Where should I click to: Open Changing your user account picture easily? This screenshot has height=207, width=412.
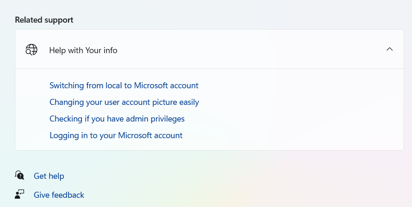coord(124,102)
